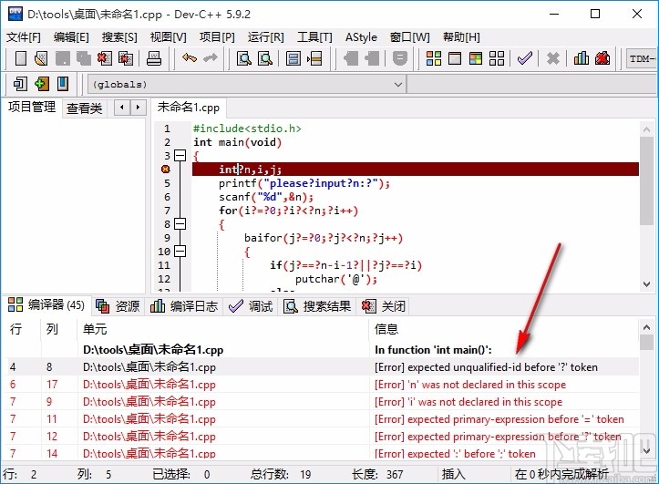Select error row "expected unqualified-id before '?' token"
659x484 pixels.
pos(322,366)
